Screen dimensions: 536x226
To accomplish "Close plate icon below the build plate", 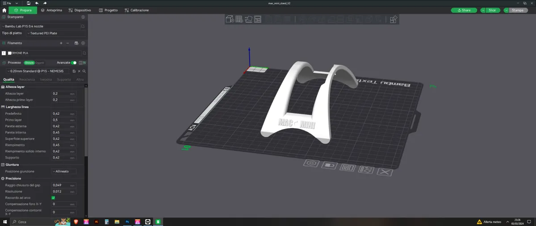I will coord(385,172).
